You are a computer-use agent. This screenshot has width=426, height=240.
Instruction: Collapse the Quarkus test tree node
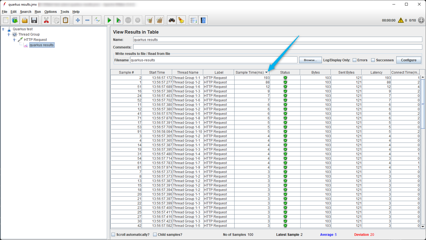(3, 29)
